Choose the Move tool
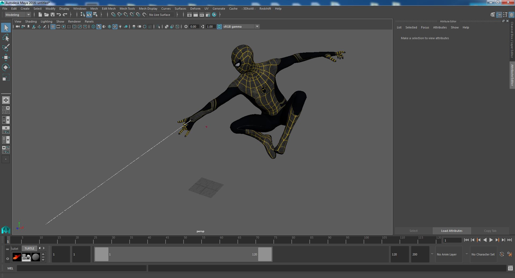 click(6, 57)
